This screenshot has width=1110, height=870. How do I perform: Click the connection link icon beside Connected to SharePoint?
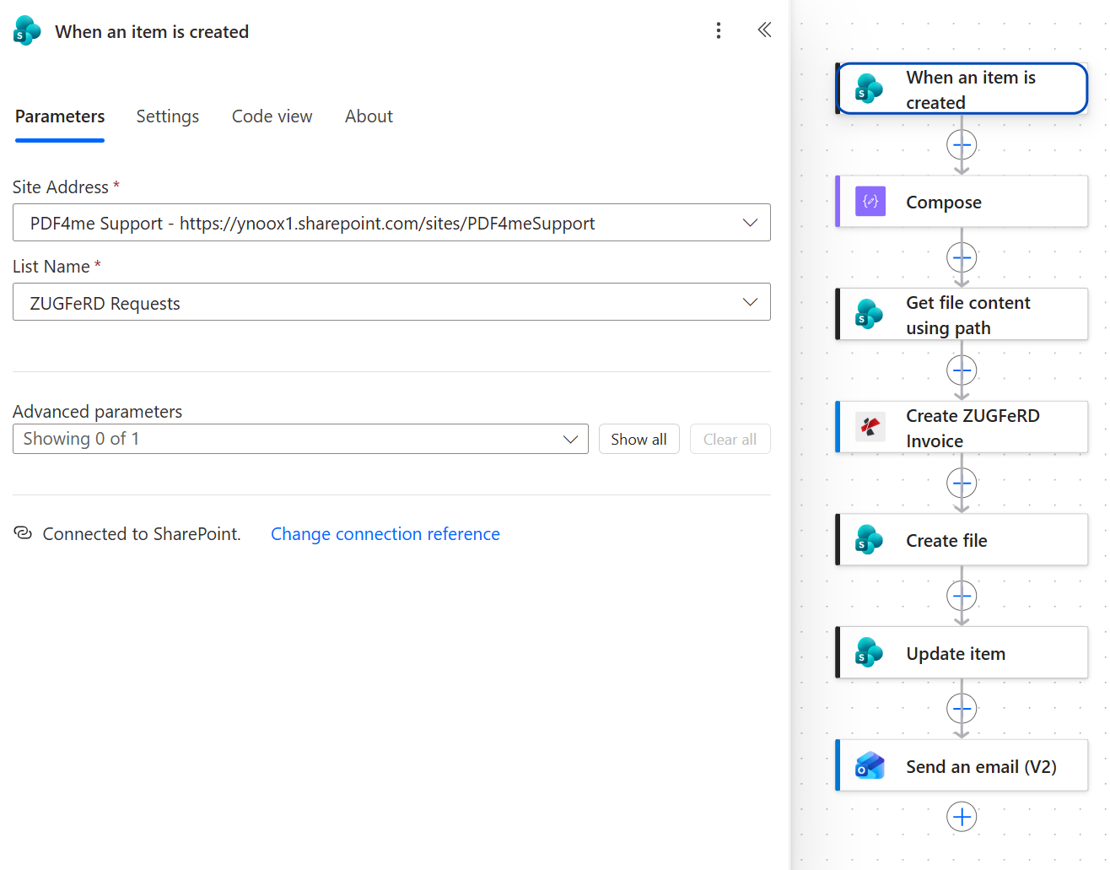(23, 533)
